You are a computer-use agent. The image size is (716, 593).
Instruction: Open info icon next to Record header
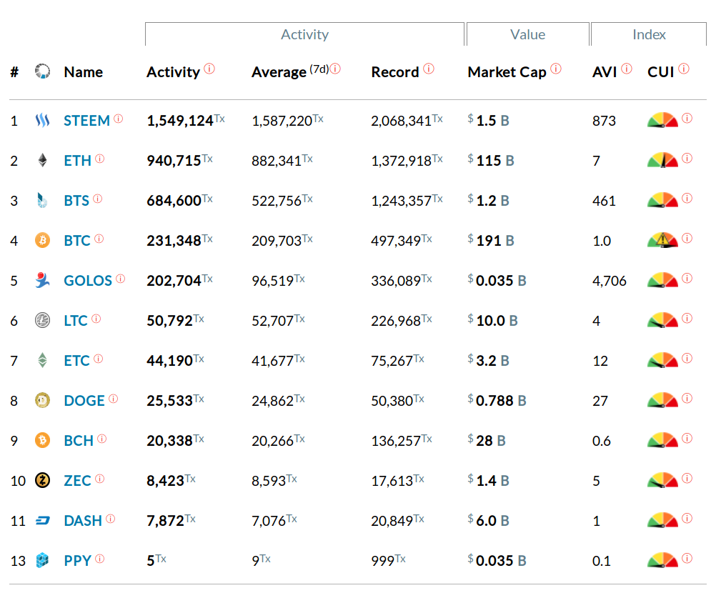pyautogui.click(x=429, y=69)
